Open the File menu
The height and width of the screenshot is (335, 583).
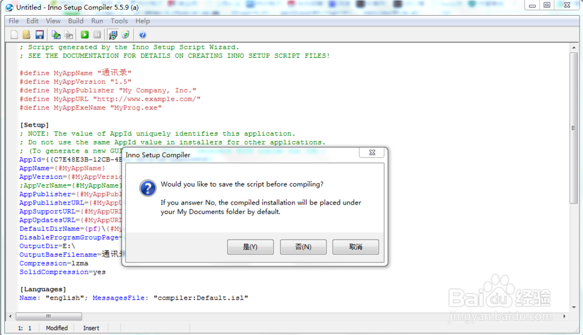click(14, 21)
